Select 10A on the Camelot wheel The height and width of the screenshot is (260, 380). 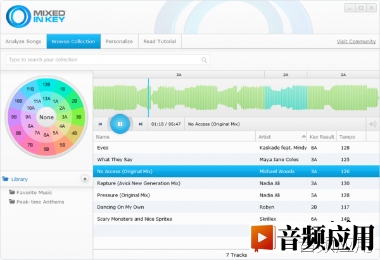pyautogui.click(x=31, y=108)
